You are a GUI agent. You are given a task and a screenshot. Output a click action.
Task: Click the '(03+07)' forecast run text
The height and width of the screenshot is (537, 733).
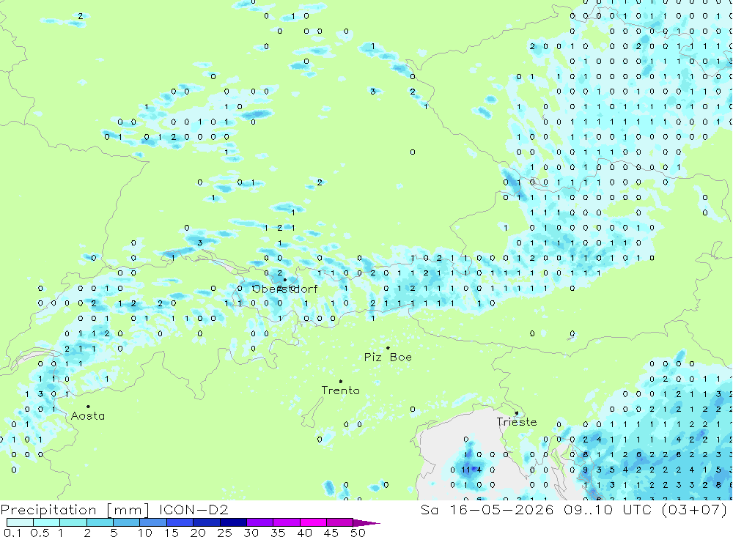pyautogui.click(x=695, y=509)
